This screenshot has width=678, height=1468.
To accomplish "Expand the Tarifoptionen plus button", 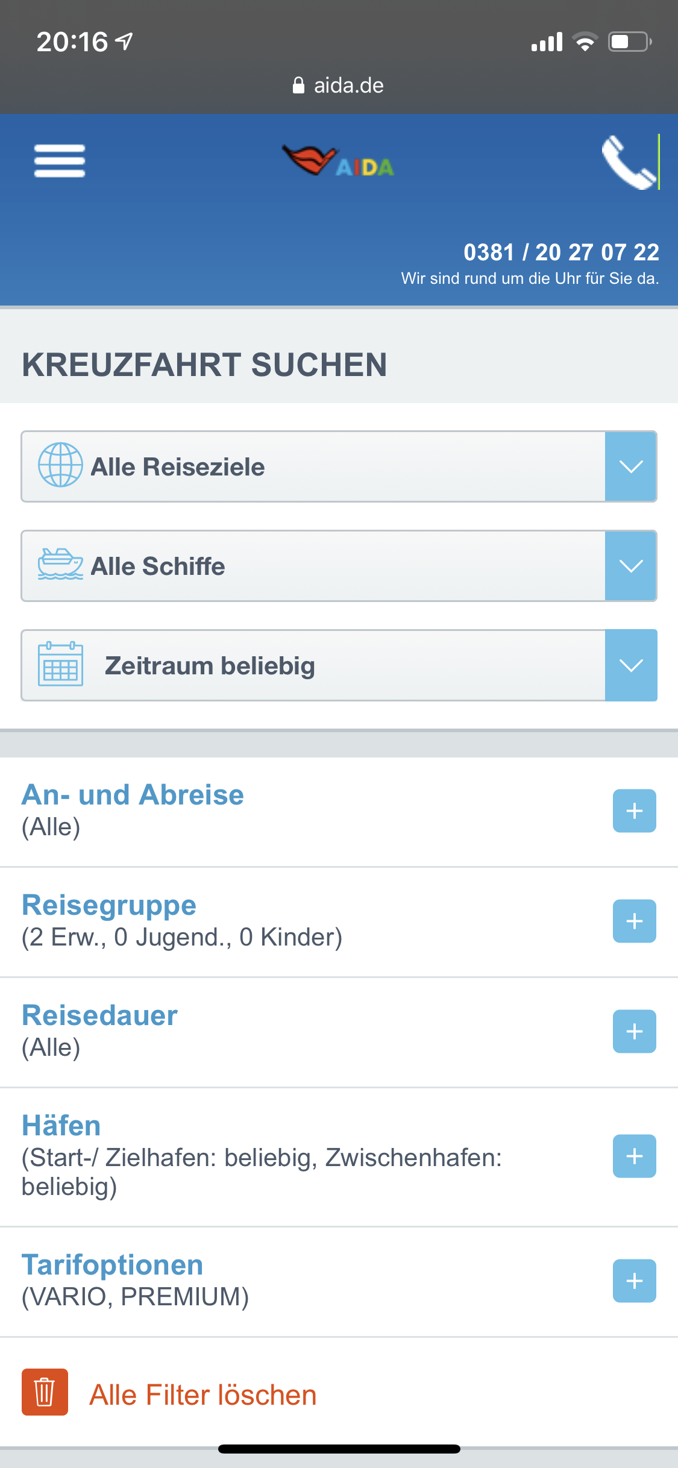I will 634,1281.
